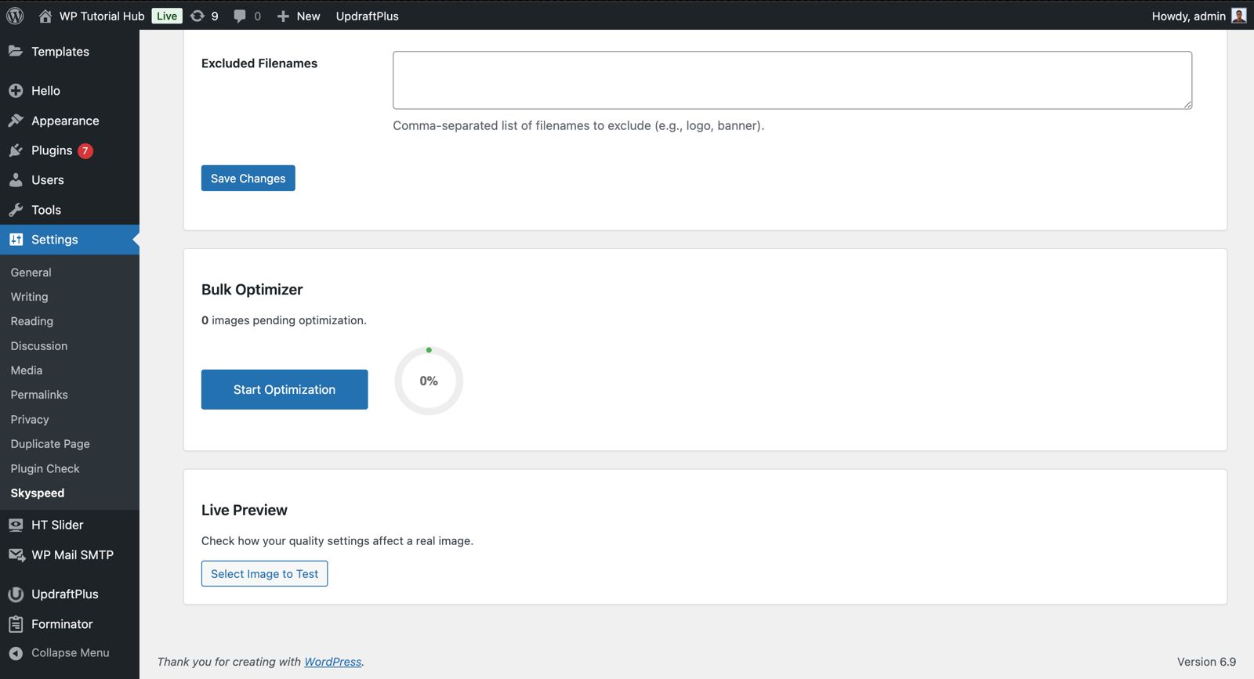Screen dimensions: 1254x679
Task: Click the plus icon beside New
Action: [284, 16]
